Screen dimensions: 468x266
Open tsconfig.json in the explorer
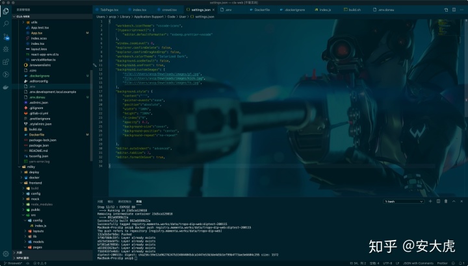tap(38, 156)
